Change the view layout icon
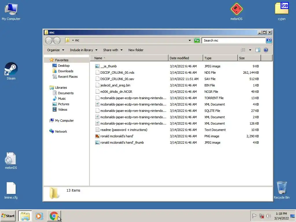296x222 pixels. [x=243, y=50]
